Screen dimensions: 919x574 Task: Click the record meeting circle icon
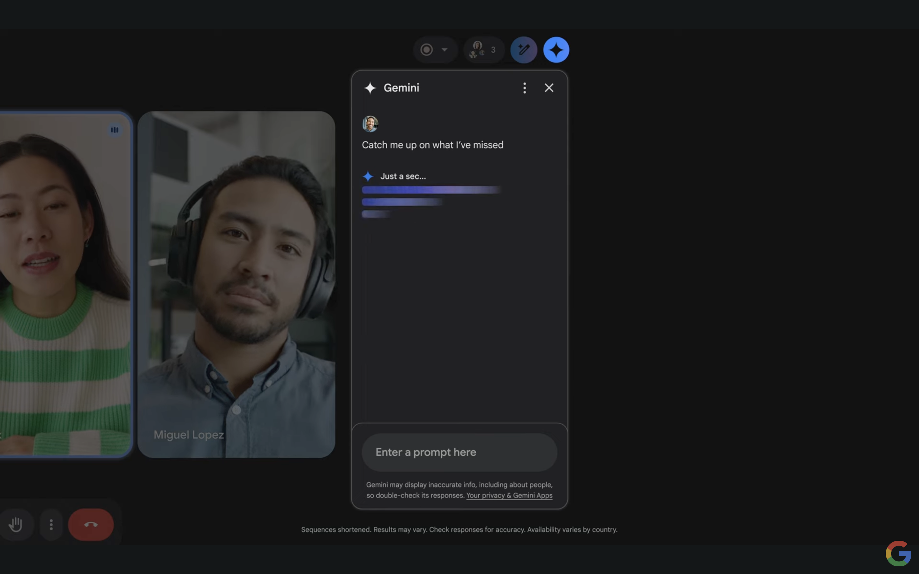(x=426, y=50)
